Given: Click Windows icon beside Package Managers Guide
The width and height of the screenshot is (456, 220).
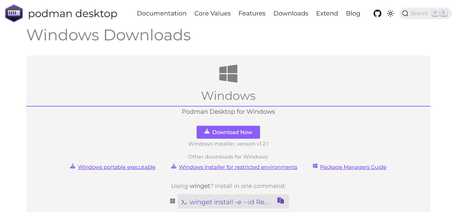Looking at the screenshot, I should [x=315, y=166].
